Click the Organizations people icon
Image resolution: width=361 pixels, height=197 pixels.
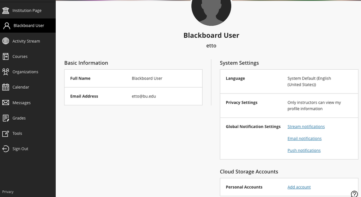6,72
